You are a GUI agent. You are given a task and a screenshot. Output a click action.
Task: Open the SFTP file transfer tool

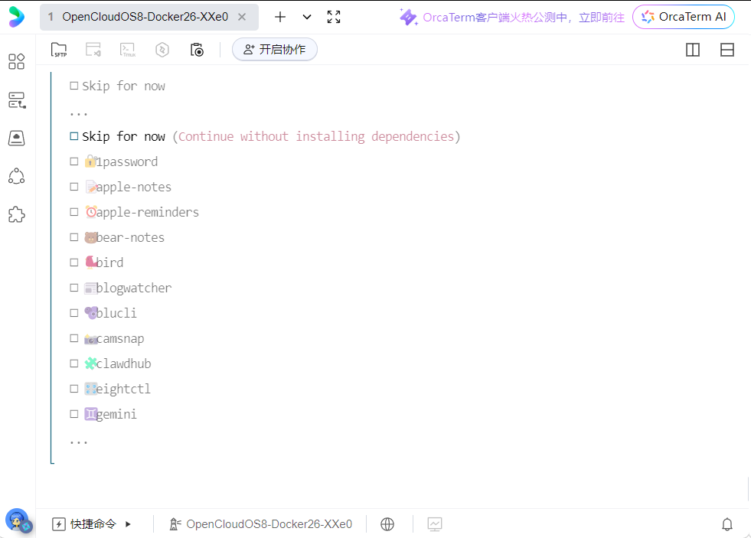(59, 50)
